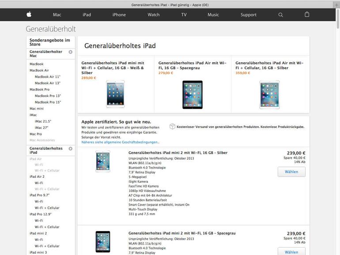Open iPad mini 2 Wi-Fi 16 GB Silber title
The width and height of the screenshot is (340, 255).
click(x=178, y=153)
